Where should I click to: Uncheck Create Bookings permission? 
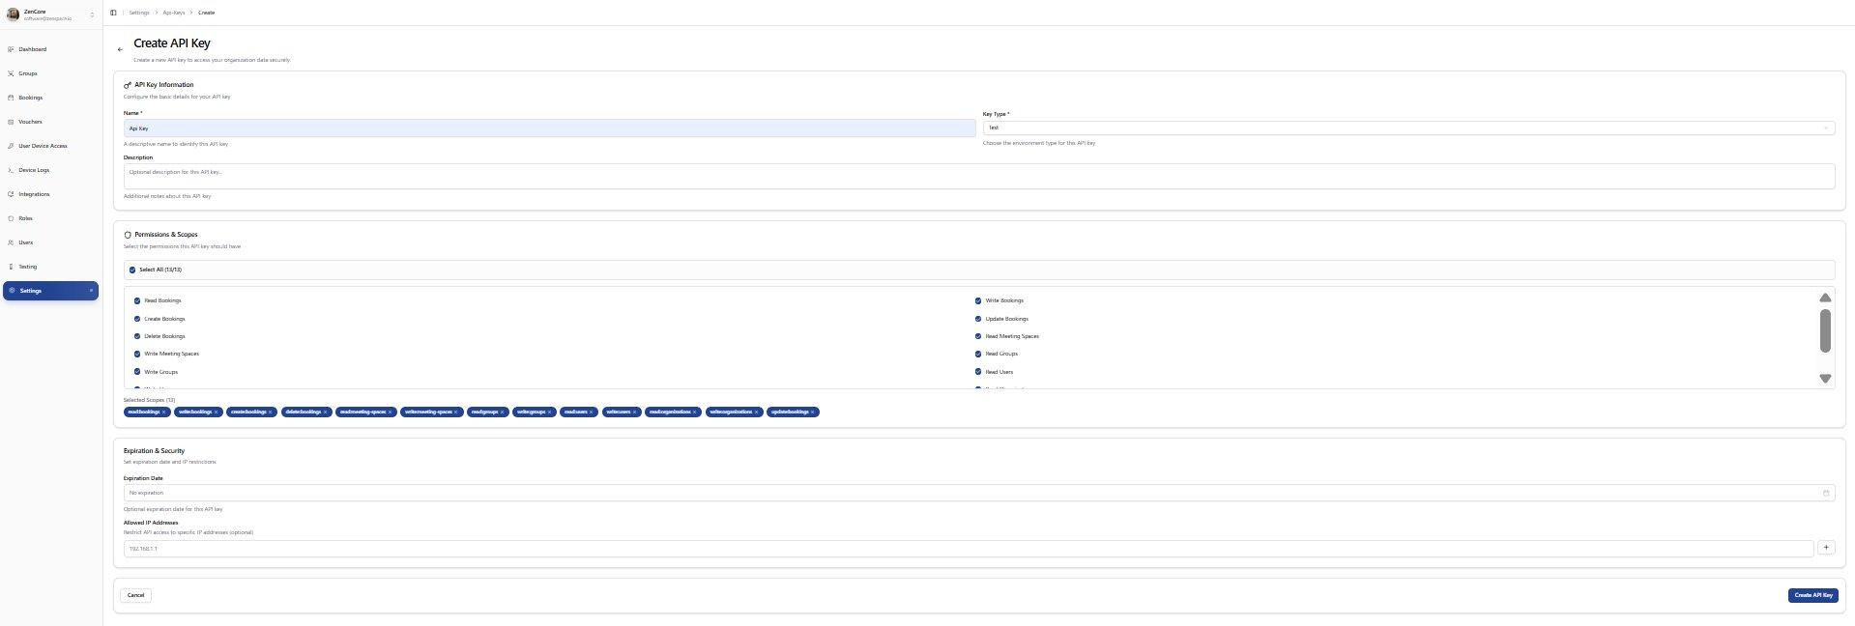pyautogui.click(x=137, y=319)
